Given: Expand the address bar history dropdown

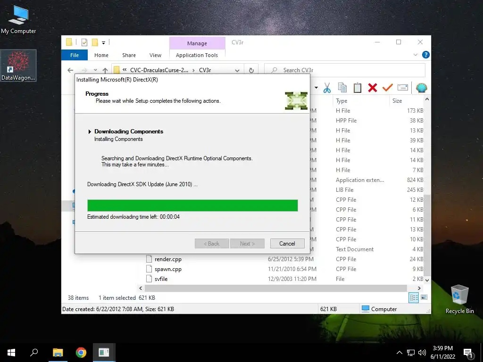Looking at the screenshot, I should click(x=237, y=71).
